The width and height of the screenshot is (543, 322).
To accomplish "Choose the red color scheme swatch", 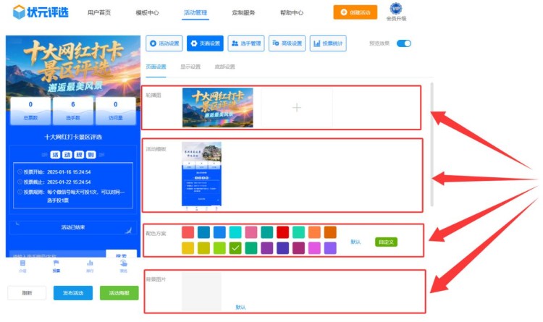I will (x=283, y=232).
